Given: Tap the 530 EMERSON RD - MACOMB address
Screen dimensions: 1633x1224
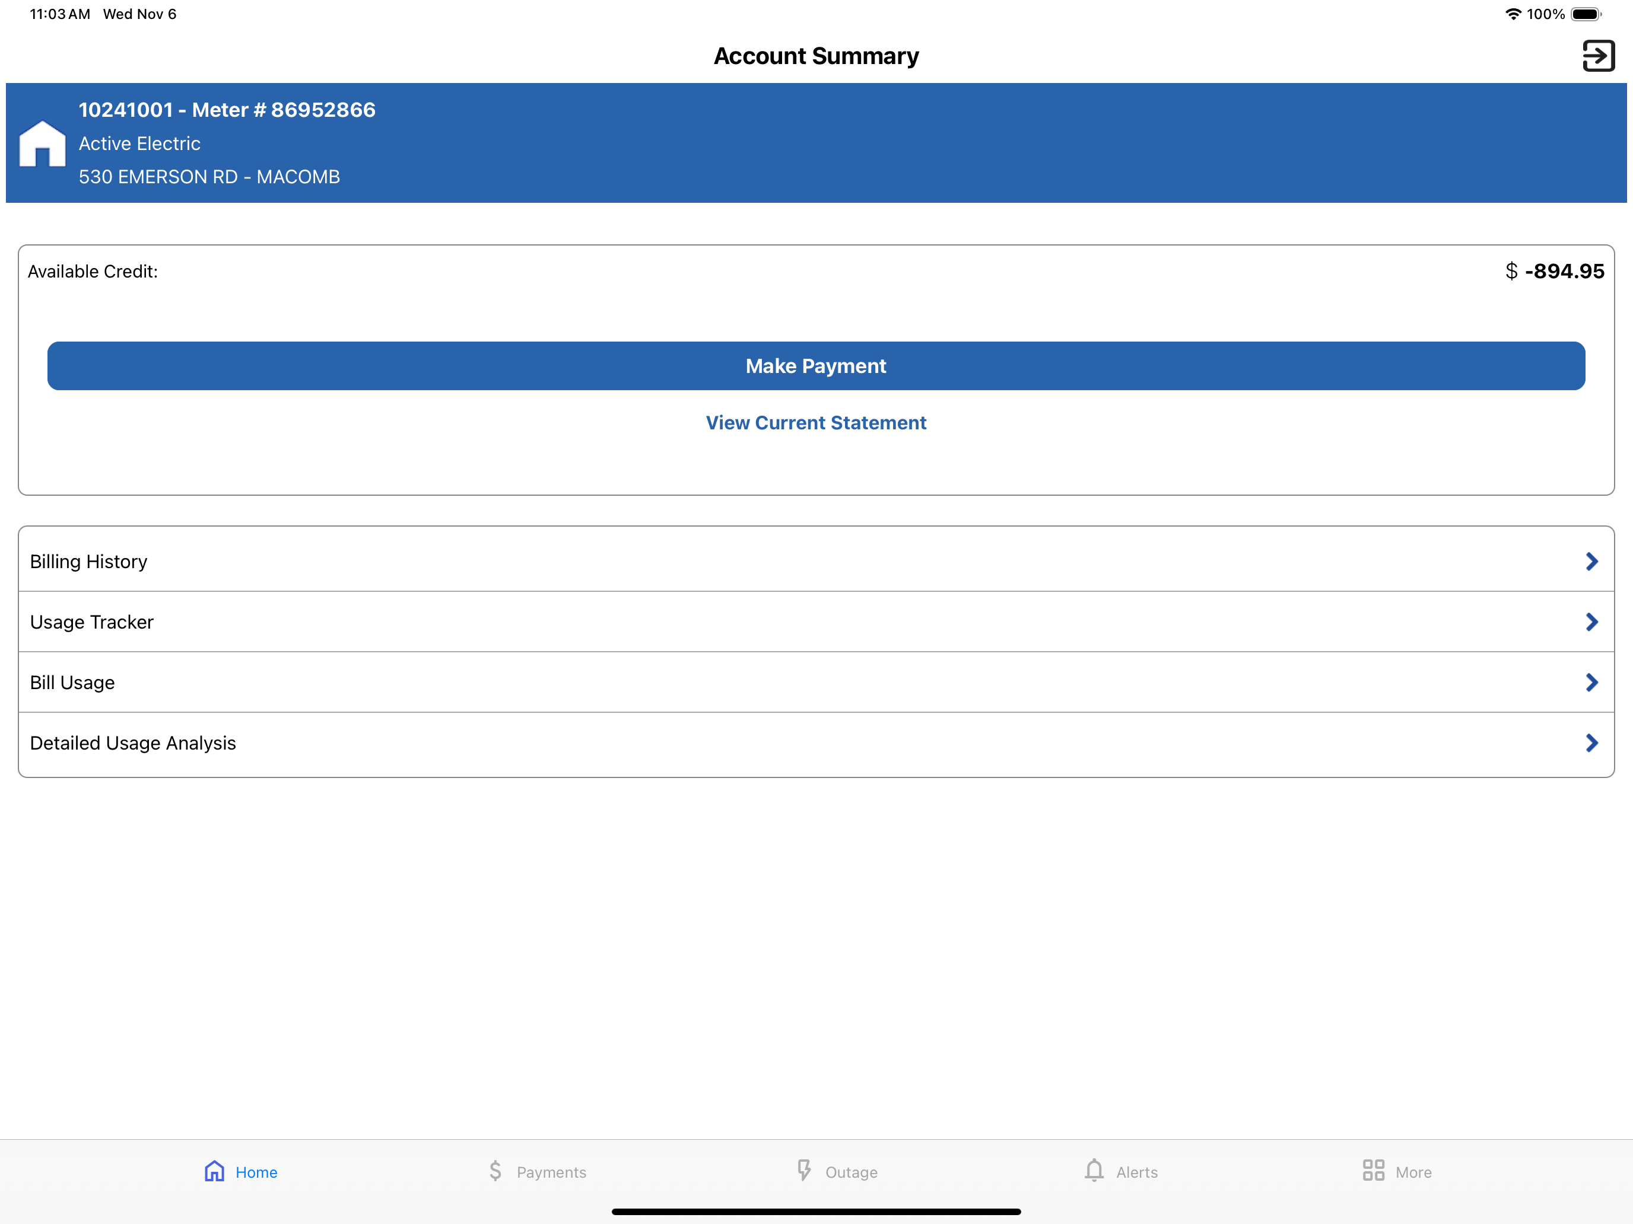Looking at the screenshot, I should 209,177.
